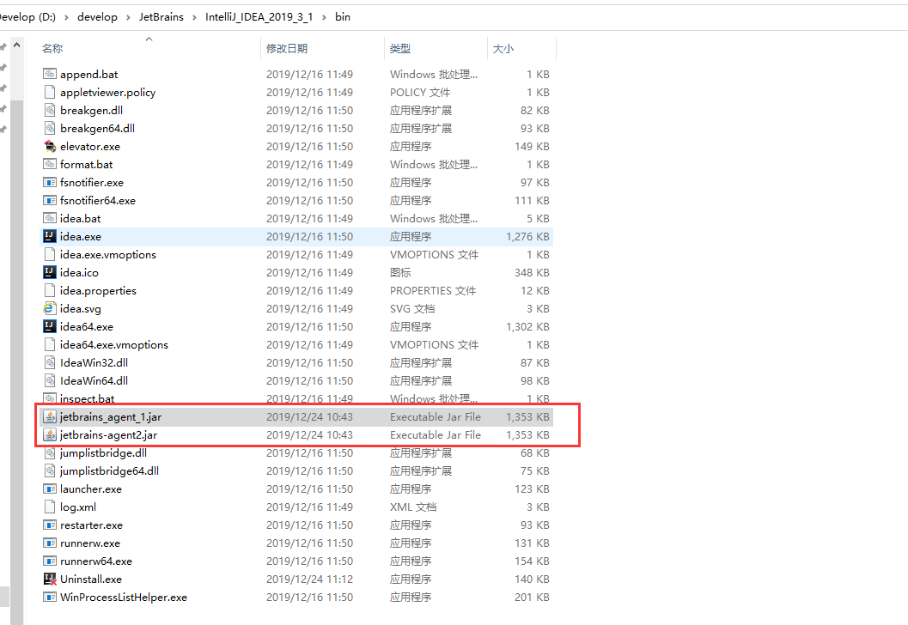
Task: Click the jetbrains-agent2.jar Java icon
Action: point(50,434)
